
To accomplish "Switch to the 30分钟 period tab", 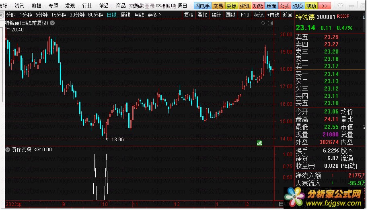I will click(77, 15).
